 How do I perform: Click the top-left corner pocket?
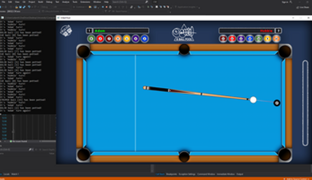pyautogui.click(x=83, y=51)
